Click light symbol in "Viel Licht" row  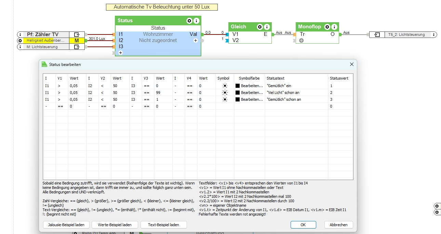coord(225,93)
